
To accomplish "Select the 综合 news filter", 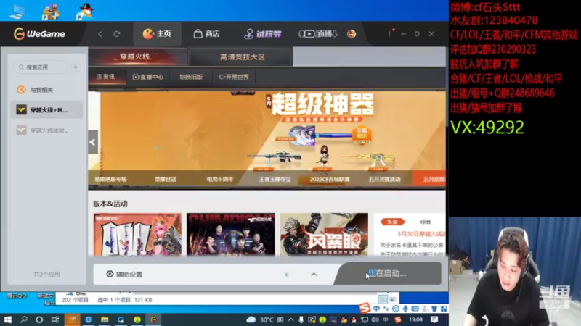I will (x=426, y=222).
